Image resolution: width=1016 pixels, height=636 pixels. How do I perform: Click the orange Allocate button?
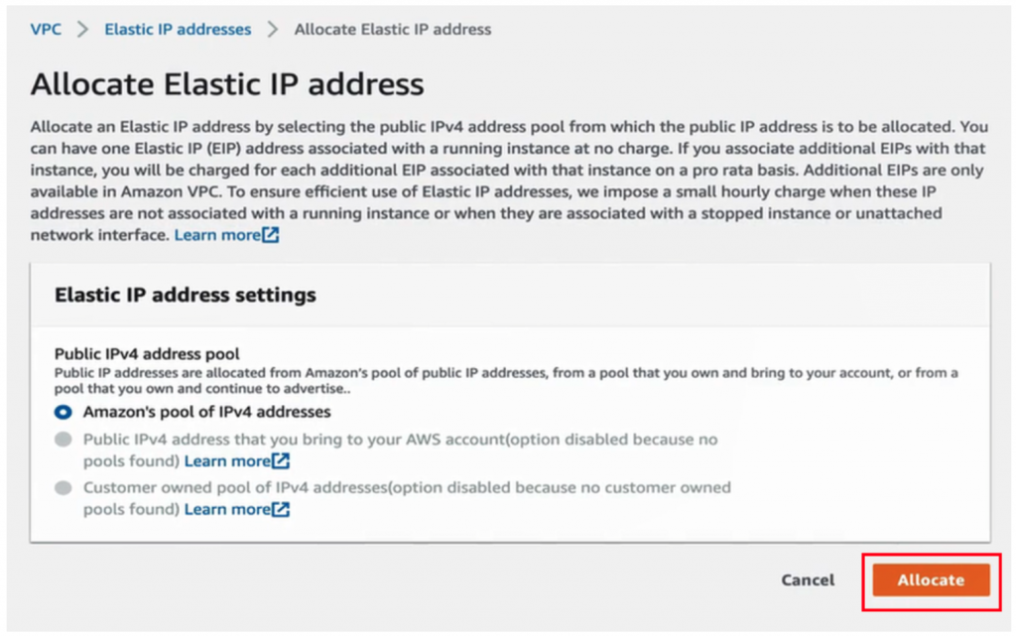point(931,579)
